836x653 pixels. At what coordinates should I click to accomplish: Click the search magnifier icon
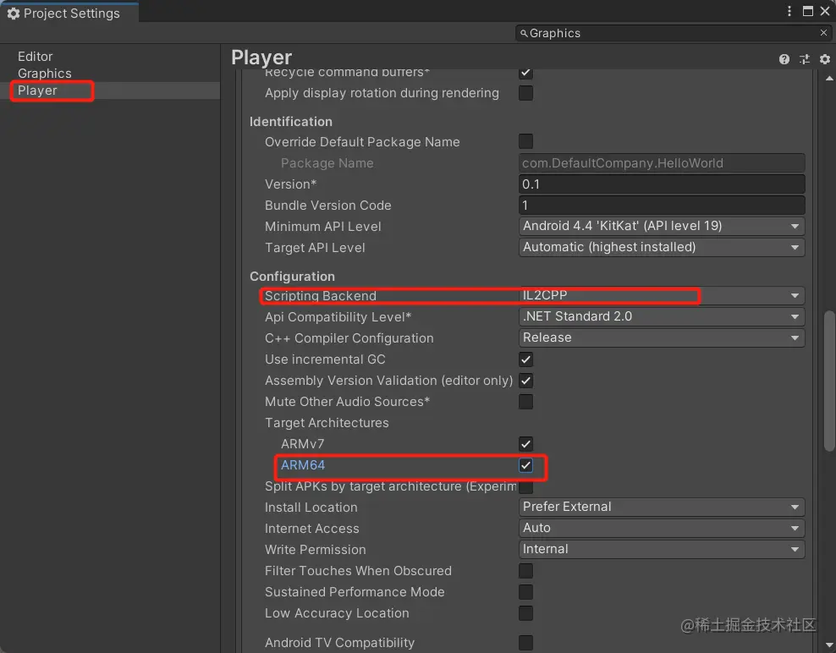[x=524, y=33]
